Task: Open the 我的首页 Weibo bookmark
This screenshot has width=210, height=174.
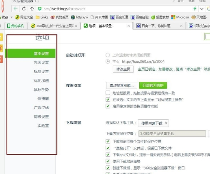Action: click(x=59, y=17)
